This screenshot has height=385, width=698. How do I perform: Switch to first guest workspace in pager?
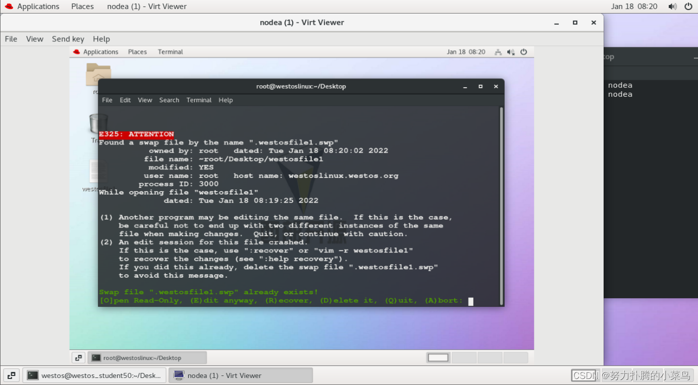tap(438, 358)
